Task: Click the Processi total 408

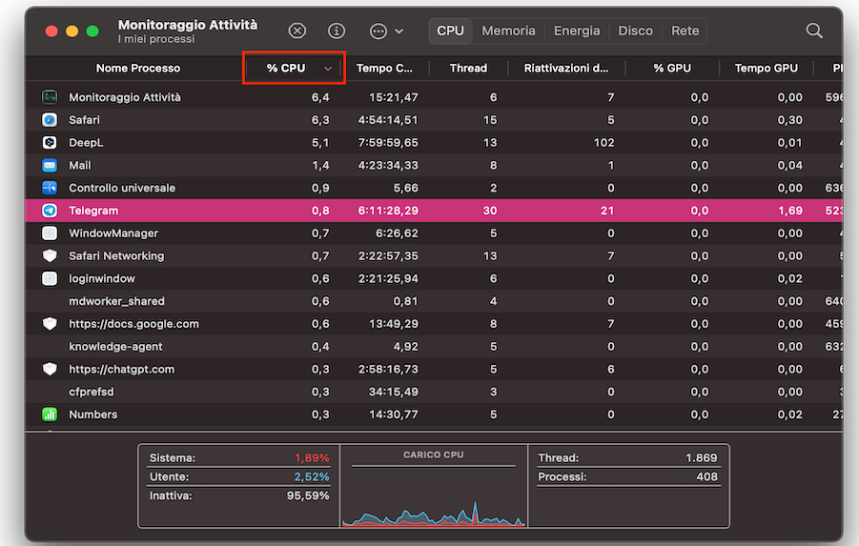Action: coord(706,477)
